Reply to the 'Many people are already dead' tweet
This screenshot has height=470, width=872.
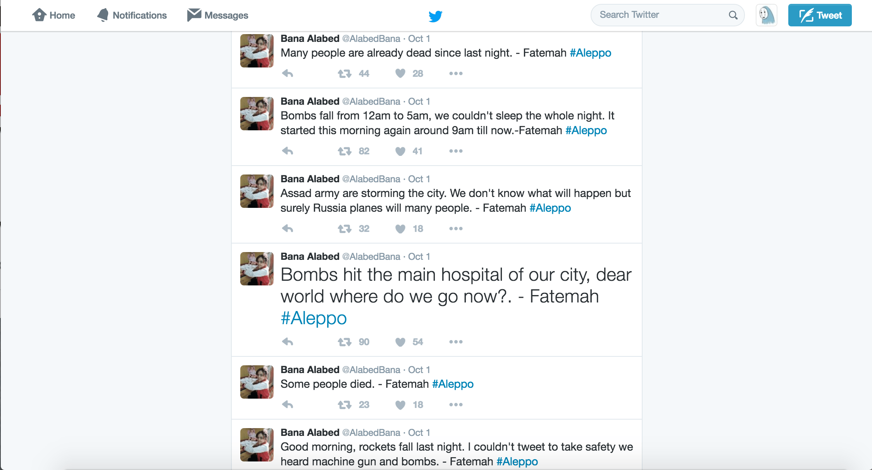click(287, 73)
